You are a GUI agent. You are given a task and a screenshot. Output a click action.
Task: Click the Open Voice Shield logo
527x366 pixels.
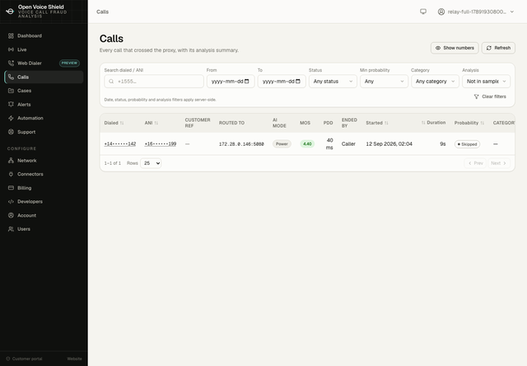pyautogui.click(x=10, y=11)
